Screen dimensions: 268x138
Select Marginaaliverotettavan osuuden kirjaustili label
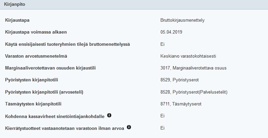pos(51,68)
